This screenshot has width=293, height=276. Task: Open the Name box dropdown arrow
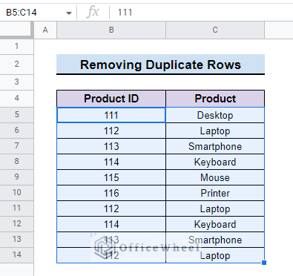pyautogui.click(x=69, y=13)
